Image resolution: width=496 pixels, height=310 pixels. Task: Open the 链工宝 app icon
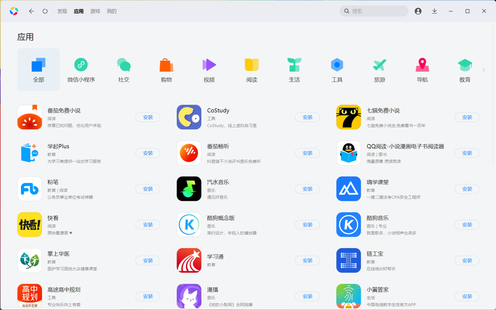click(x=349, y=260)
